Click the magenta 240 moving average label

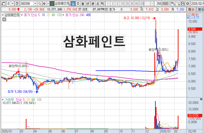tap(82, 15)
